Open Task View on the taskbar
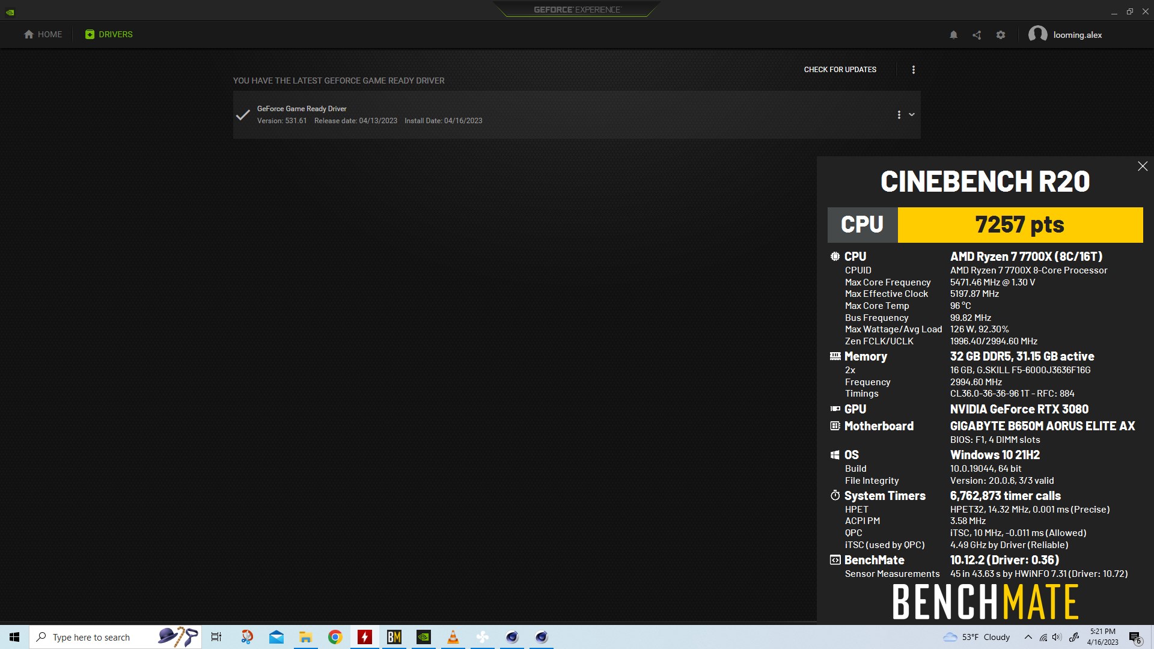 click(216, 637)
